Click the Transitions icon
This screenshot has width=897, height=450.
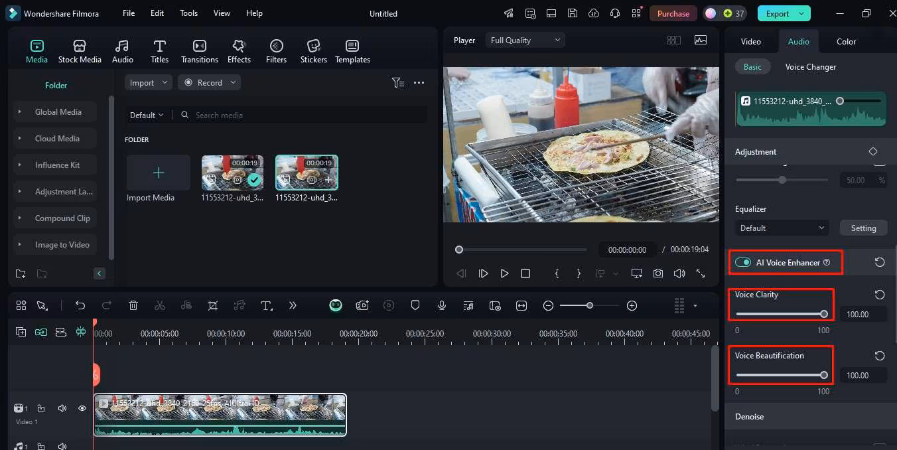(199, 51)
